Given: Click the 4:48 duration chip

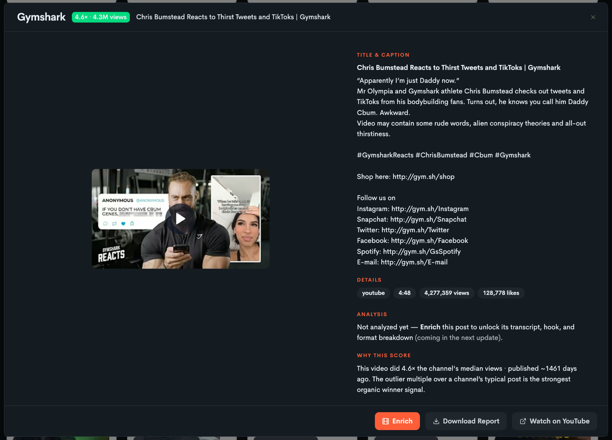Looking at the screenshot, I should (404, 293).
